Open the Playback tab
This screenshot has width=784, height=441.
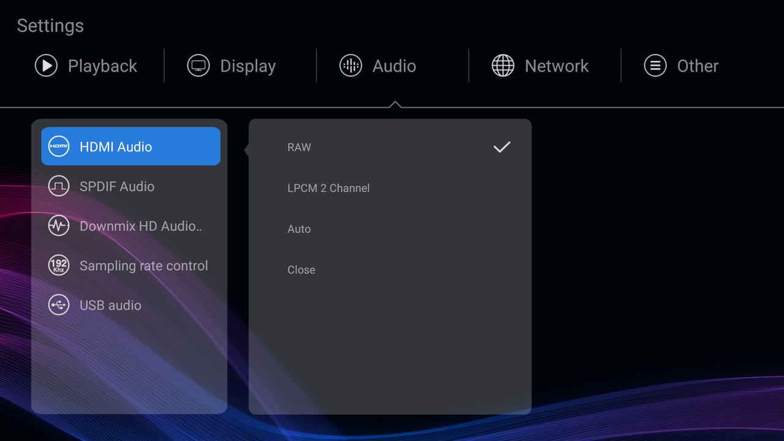[87, 66]
